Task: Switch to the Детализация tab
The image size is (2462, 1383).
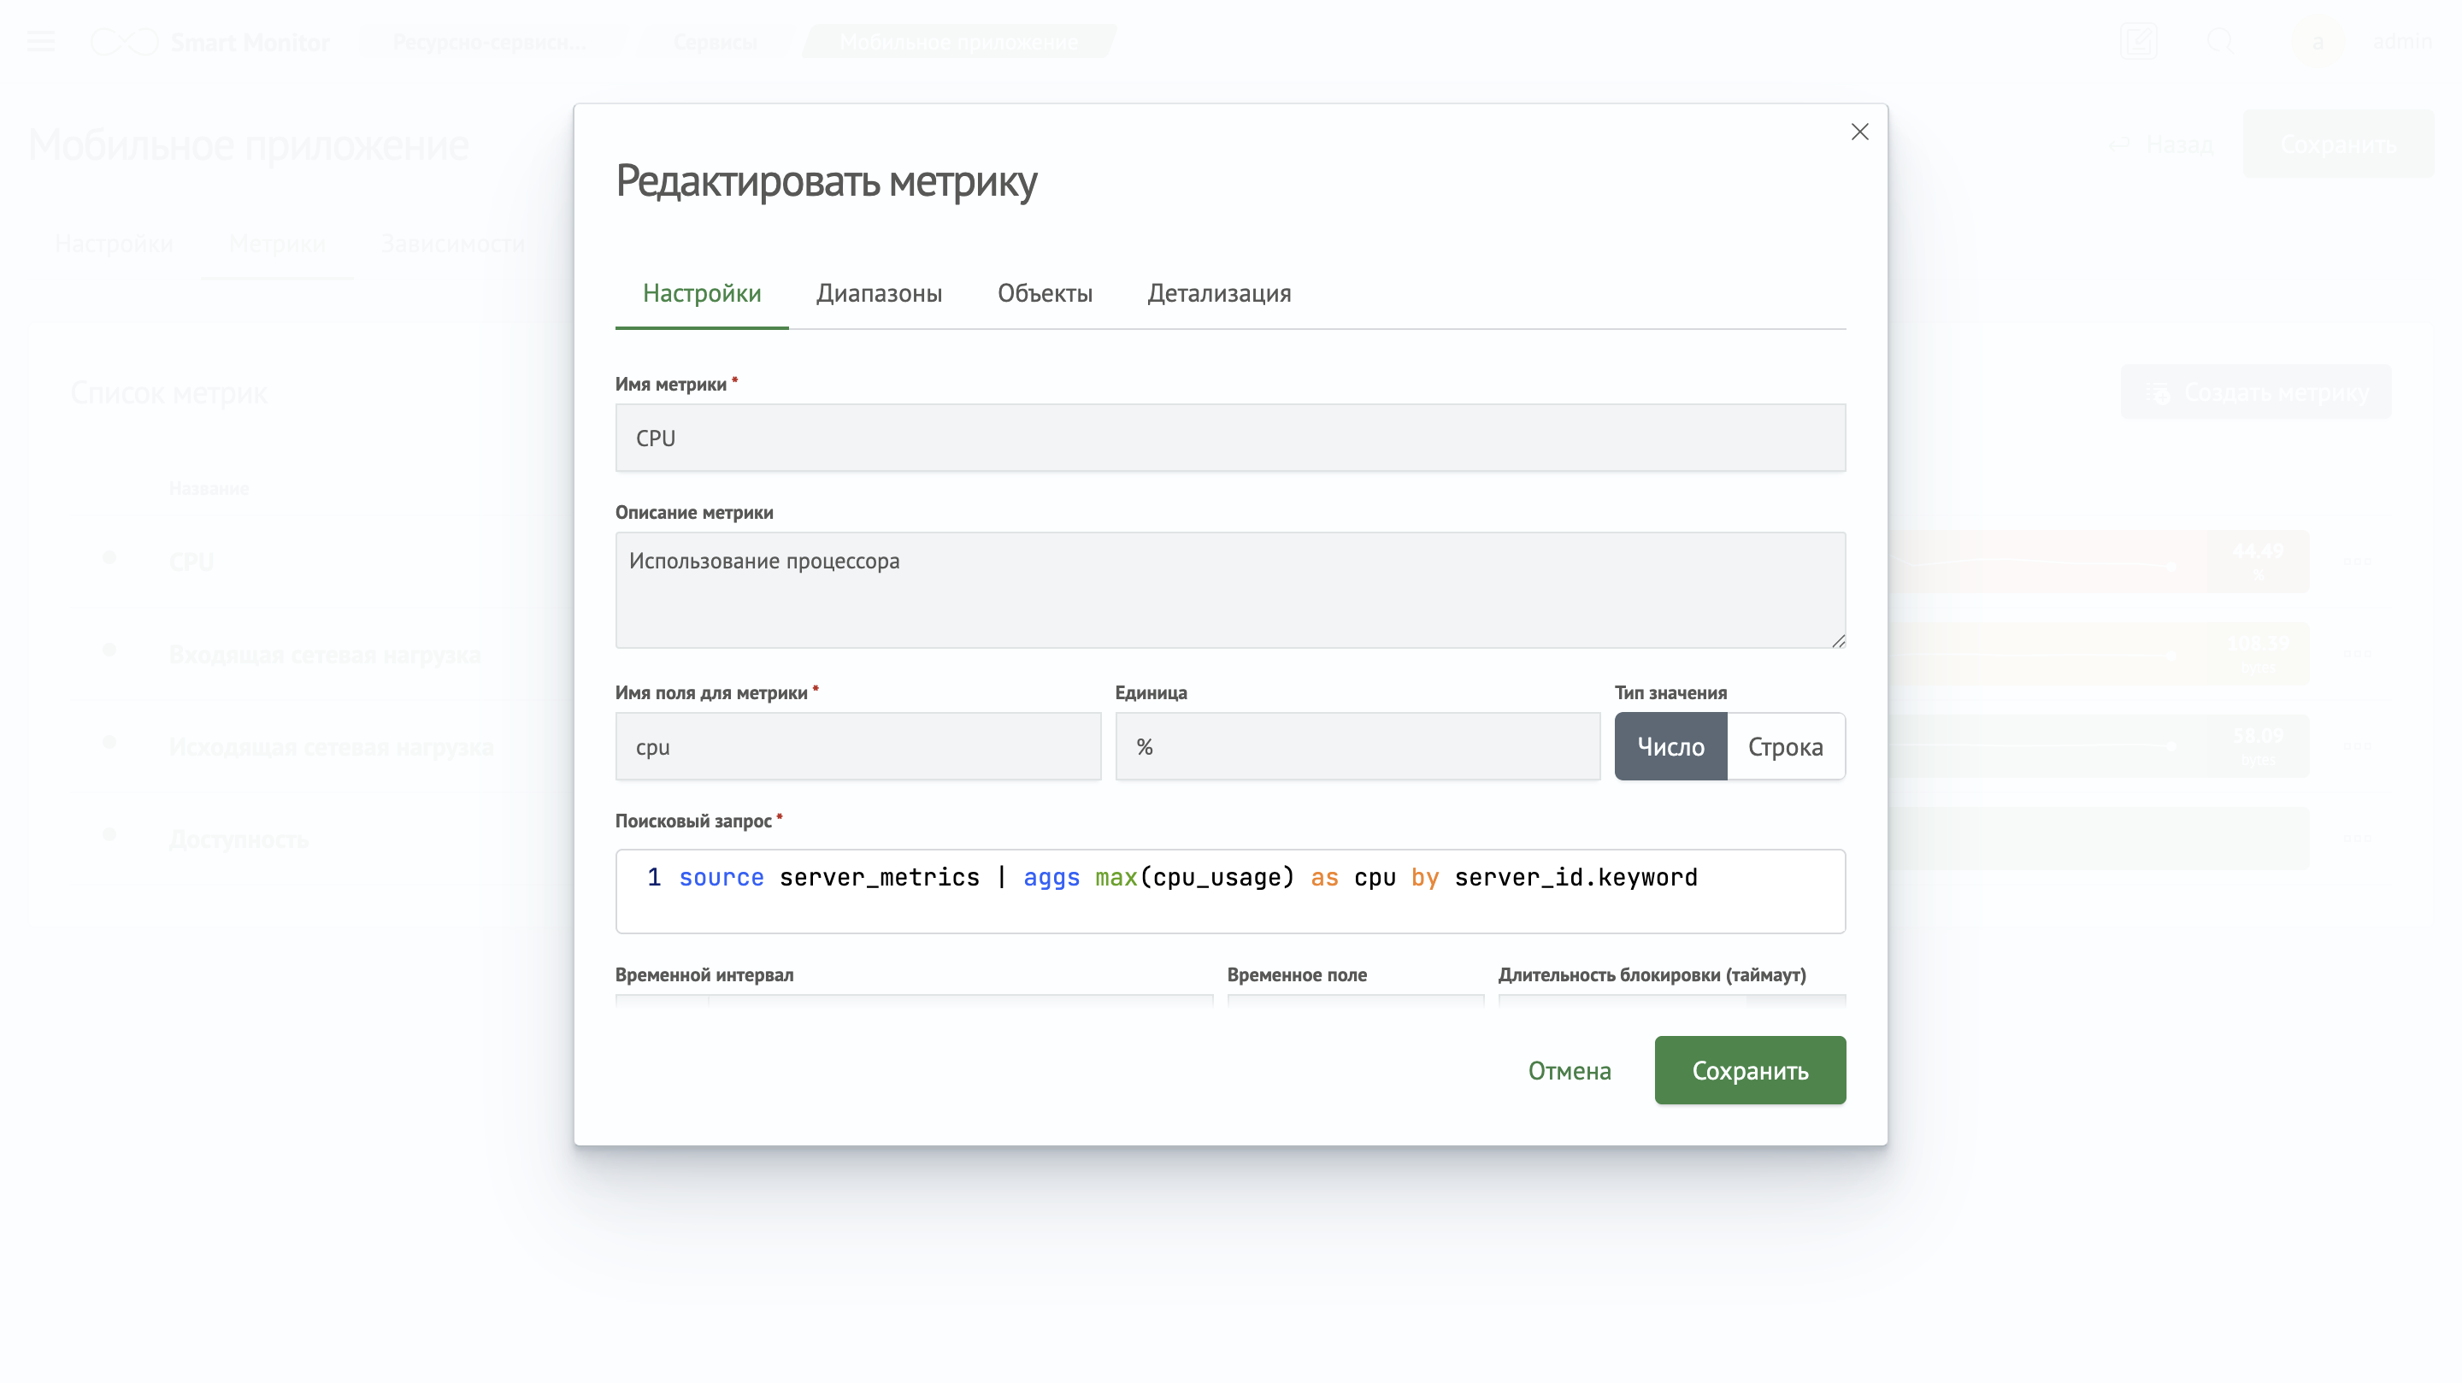Action: pyautogui.click(x=1218, y=293)
